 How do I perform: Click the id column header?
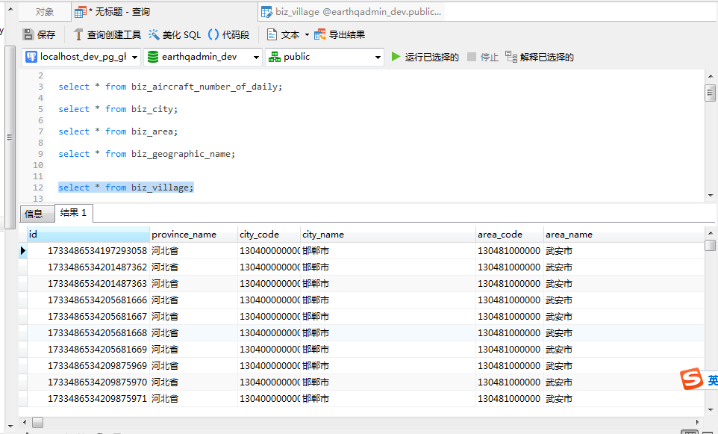[88, 235]
